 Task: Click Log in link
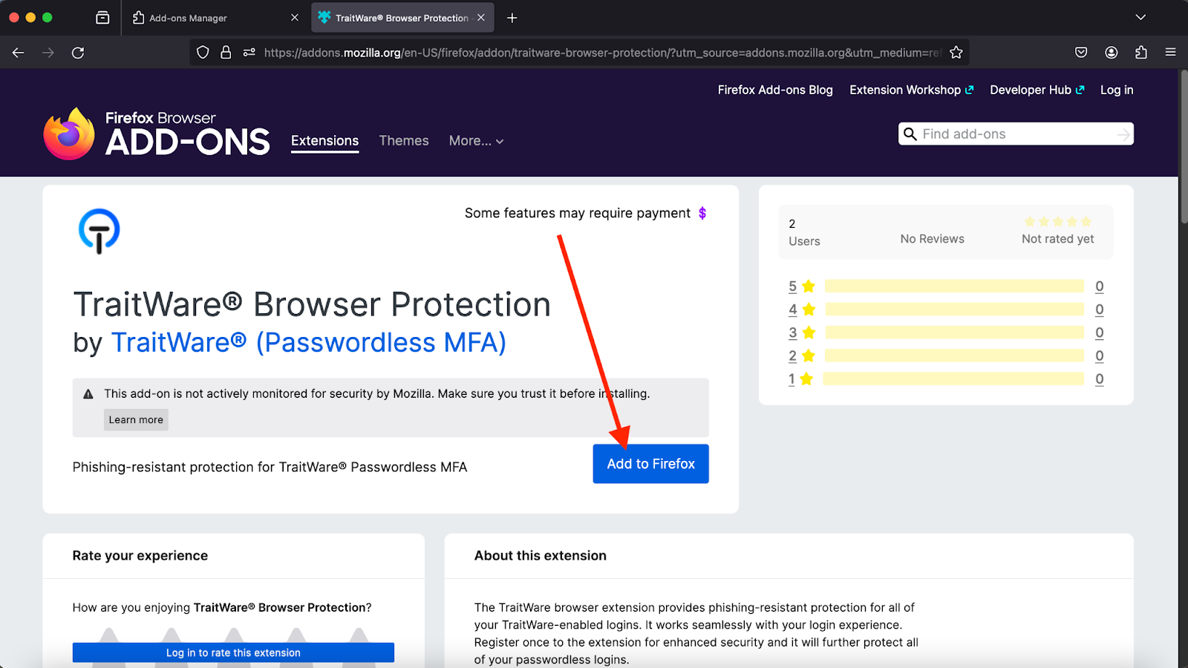[1117, 90]
